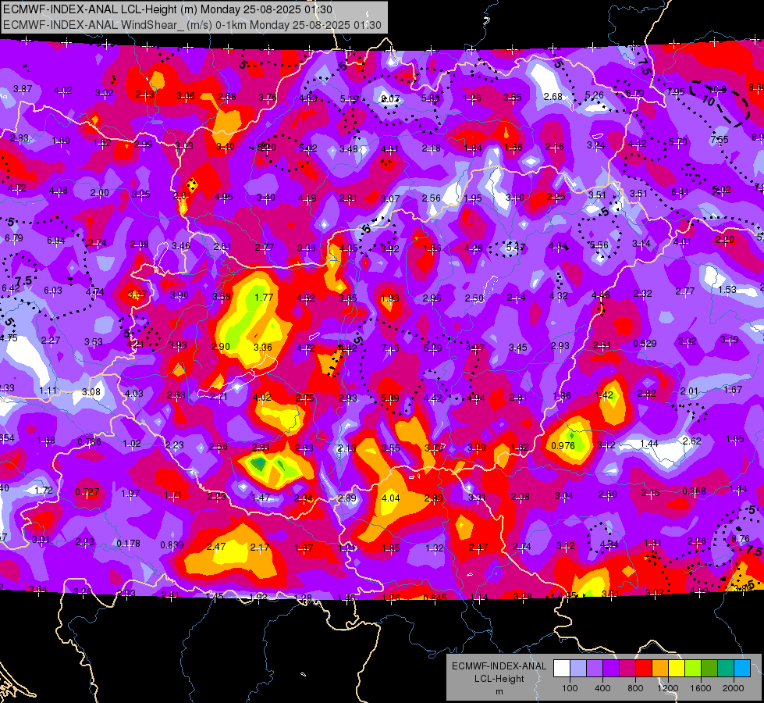Image resolution: width=764 pixels, height=703 pixels.
Task: Click the wind shear value 3.73
Action: (433, 448)
